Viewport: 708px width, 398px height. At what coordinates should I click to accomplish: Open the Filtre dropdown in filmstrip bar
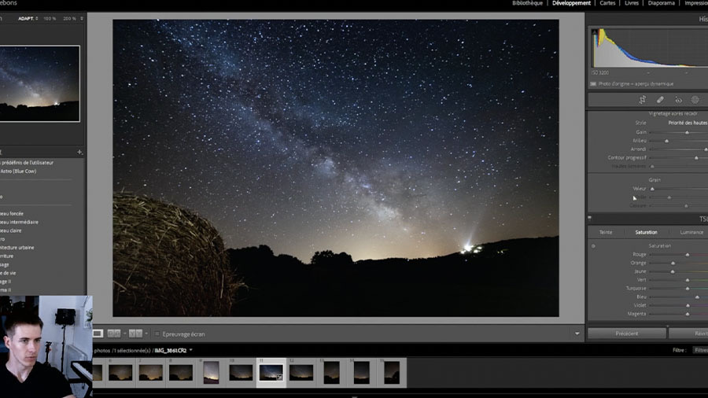tap(701, 350)
